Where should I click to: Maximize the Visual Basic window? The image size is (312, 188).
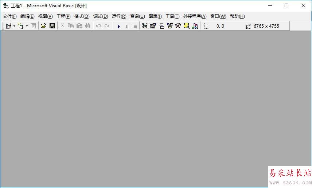[x=286, y=5]
